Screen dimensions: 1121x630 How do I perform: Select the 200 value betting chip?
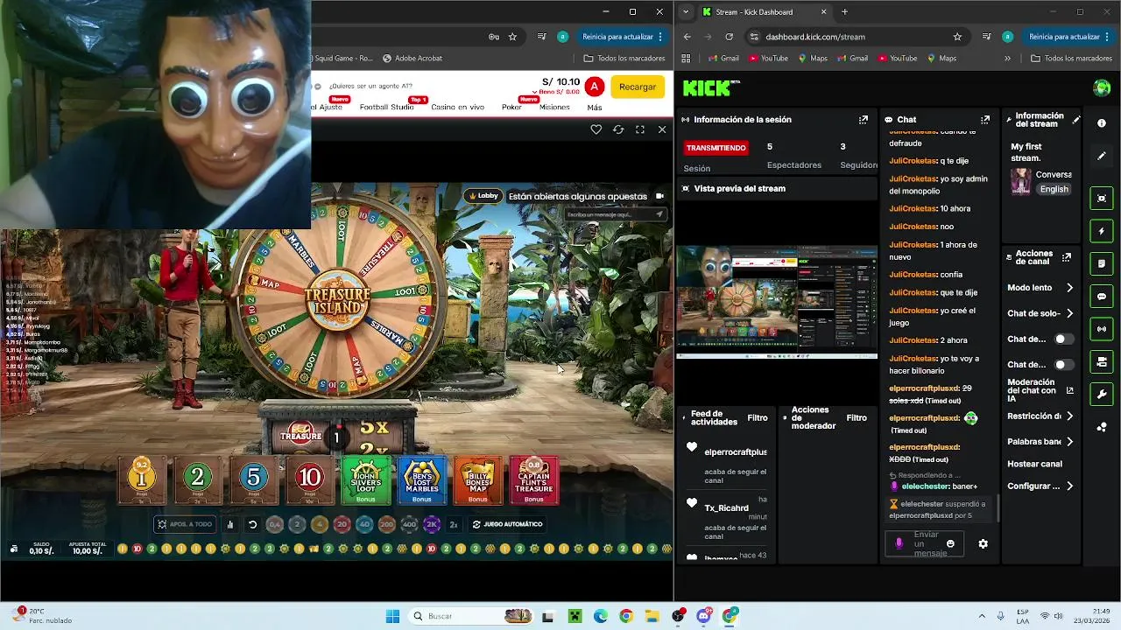pyautogui.click(x=386, y=524)
